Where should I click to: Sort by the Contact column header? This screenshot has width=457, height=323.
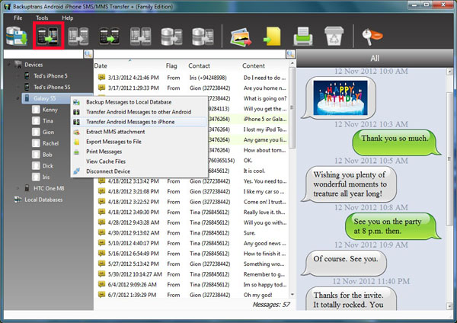(199, 66)
